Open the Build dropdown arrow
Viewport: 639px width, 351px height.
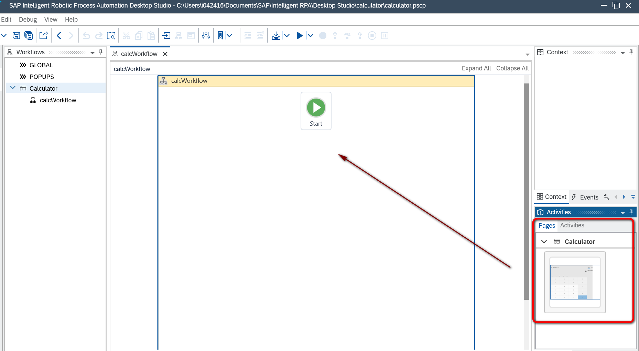coord(286,35)
